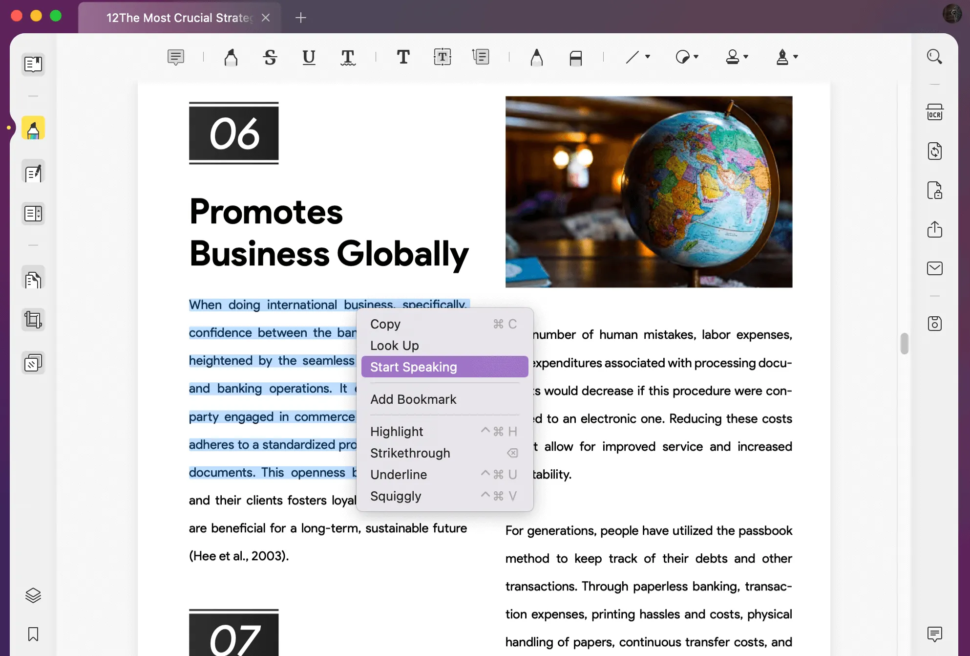Click Copy in the context menu

386,324
